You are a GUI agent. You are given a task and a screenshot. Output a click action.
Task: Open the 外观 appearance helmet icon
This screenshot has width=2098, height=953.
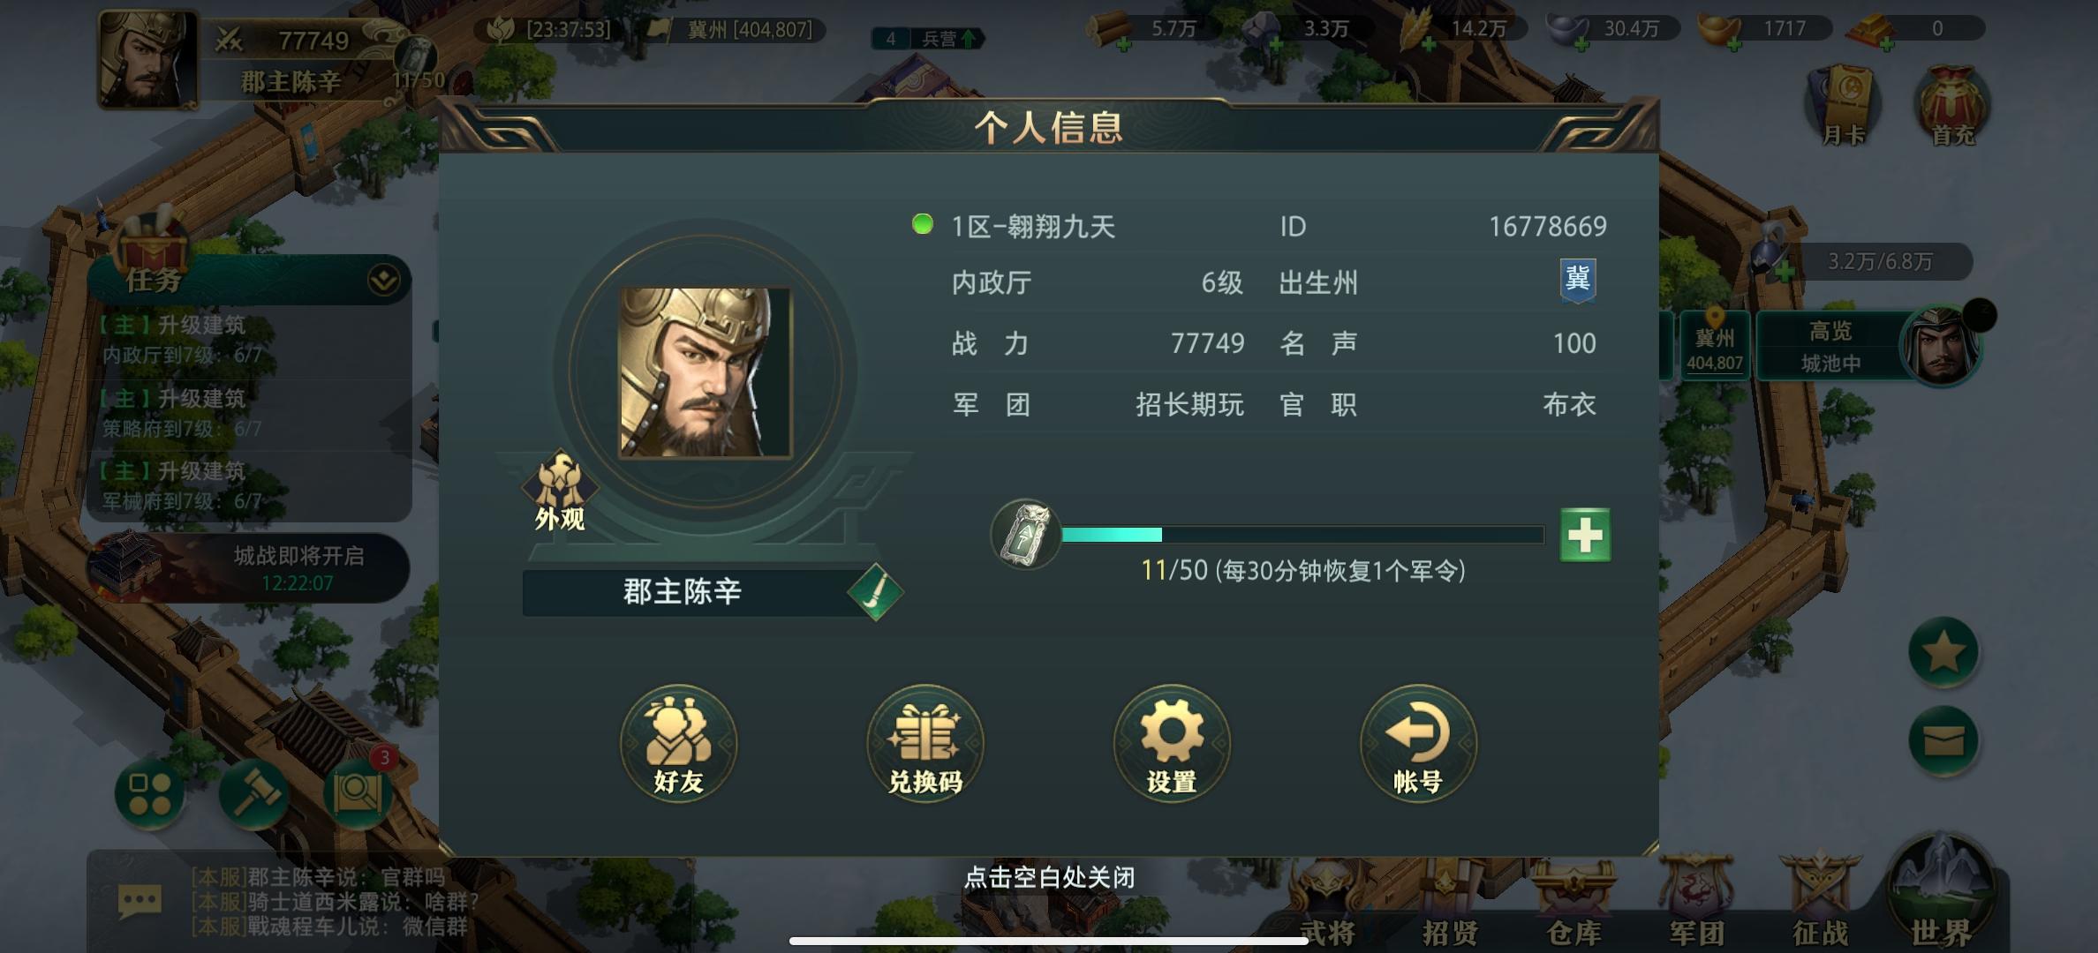[560, 491]
